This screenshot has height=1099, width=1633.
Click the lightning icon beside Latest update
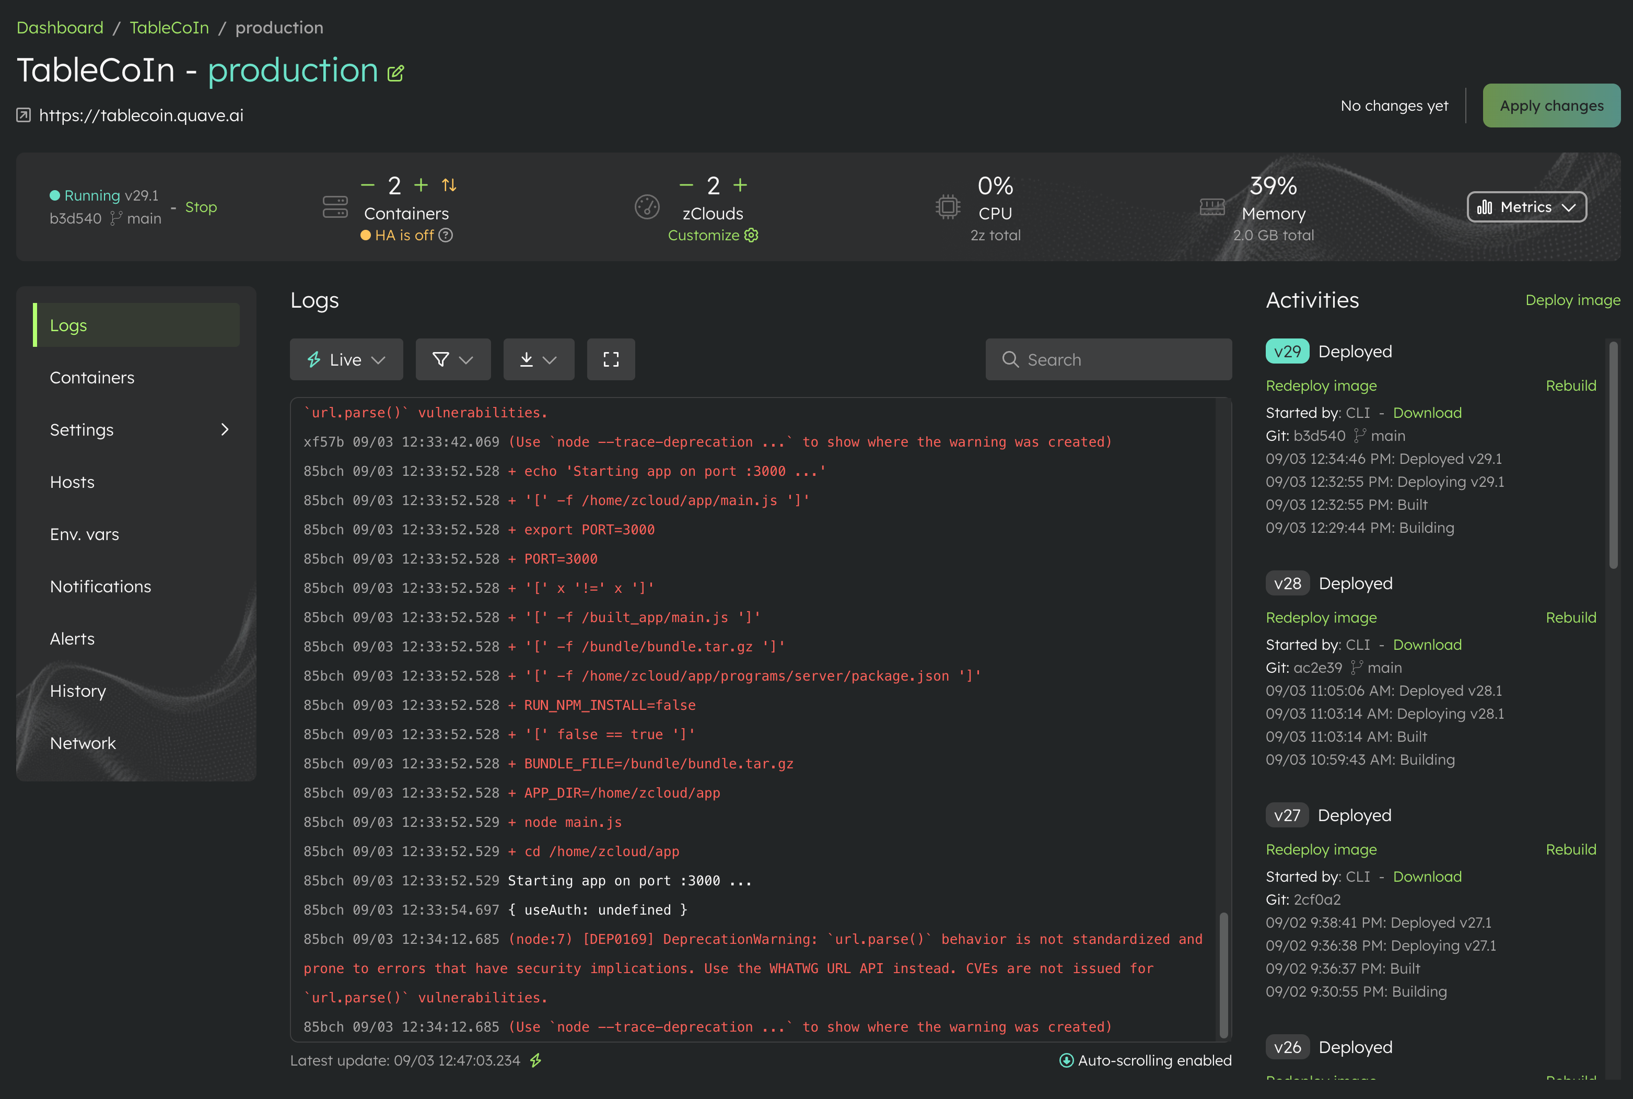536,1060
